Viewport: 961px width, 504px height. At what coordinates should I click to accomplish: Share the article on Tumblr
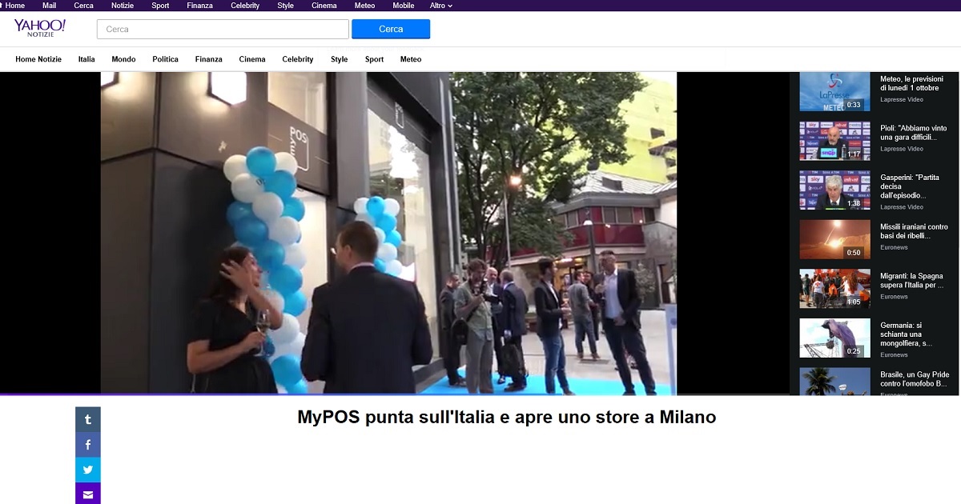[88, 419]
